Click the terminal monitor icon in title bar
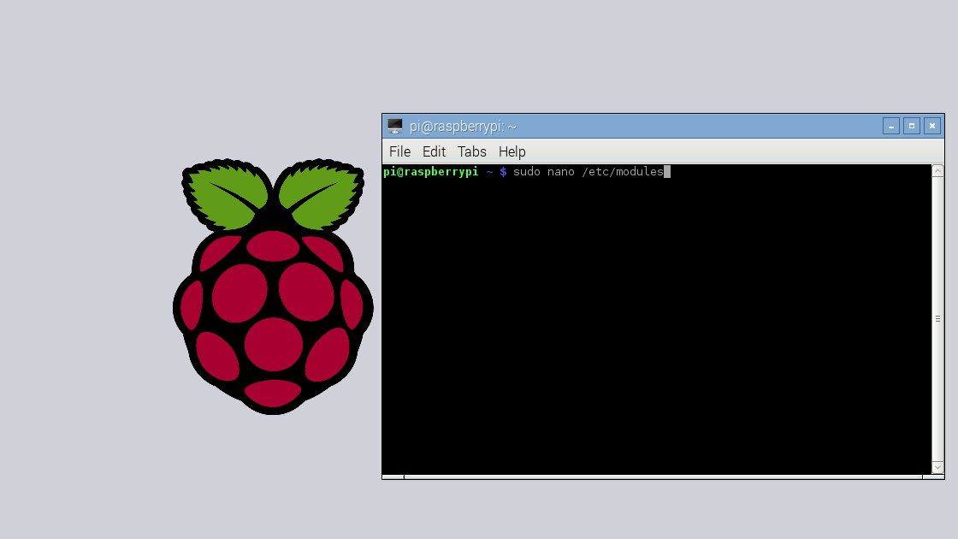The width and height of the screenshot is (958, 539). pos(395,126)
